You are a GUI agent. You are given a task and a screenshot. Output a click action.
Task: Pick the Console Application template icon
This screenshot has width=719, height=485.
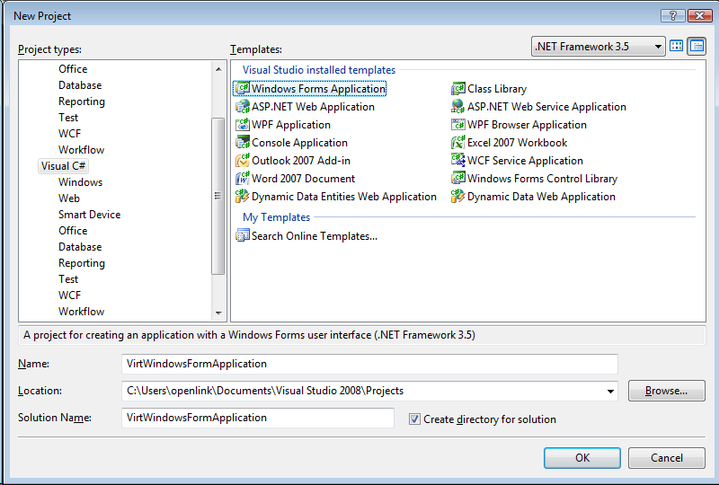click(x=242, y=143)
